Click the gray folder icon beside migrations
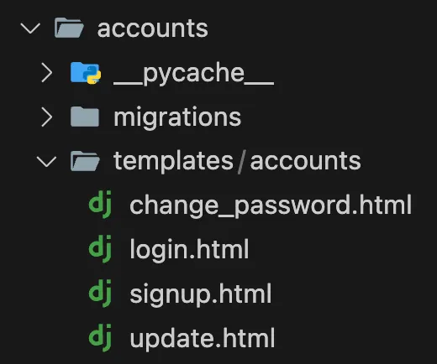The image size is (437, 364). coord(85,117)
